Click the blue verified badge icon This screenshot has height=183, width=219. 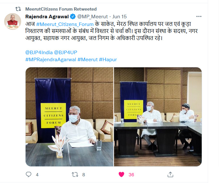[73, 16]
